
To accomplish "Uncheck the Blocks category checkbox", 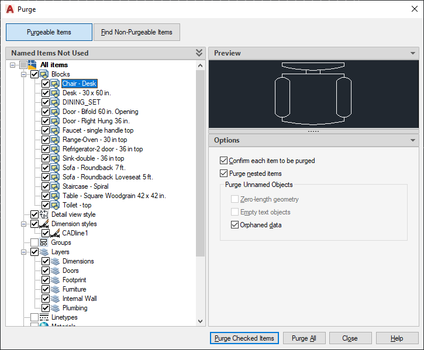I will [35, 74].
